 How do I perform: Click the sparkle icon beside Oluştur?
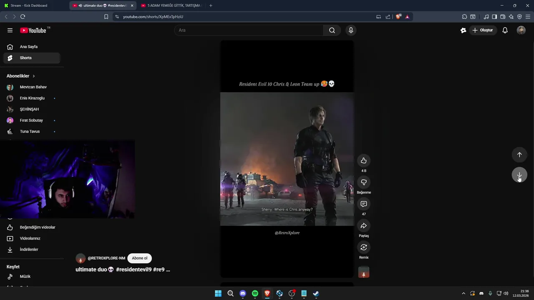click(463, 30)
